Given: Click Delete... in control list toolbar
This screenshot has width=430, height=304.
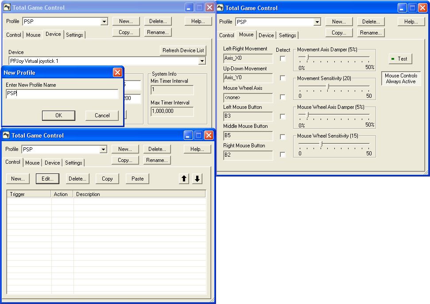Looking at the screenshot, I should 77,179.
